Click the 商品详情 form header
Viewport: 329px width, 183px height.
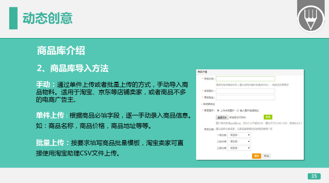pos(202,72)
